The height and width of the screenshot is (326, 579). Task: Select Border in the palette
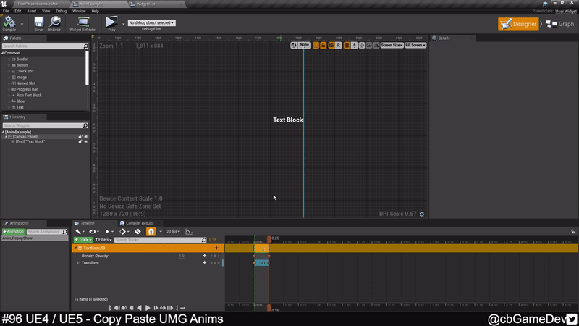(22, 59)
